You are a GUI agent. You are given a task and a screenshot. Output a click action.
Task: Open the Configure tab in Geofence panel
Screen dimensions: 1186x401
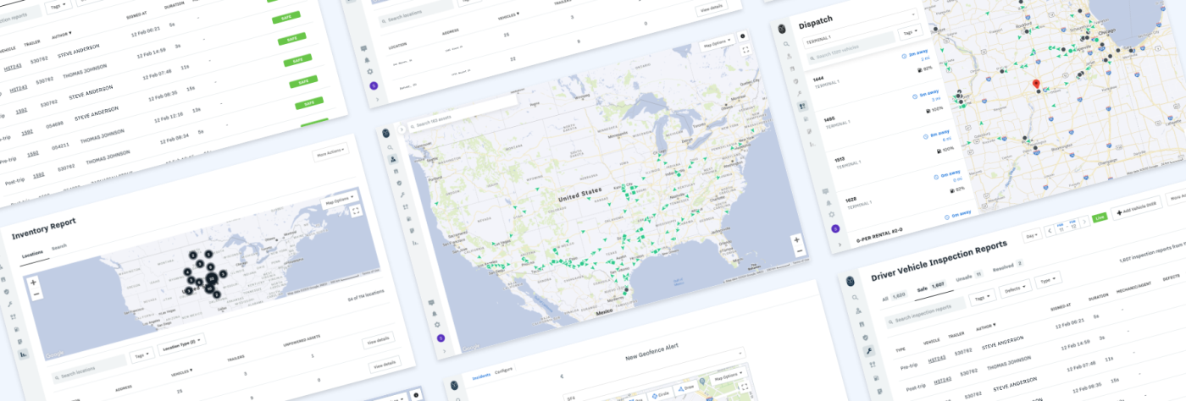pos(503,371)
